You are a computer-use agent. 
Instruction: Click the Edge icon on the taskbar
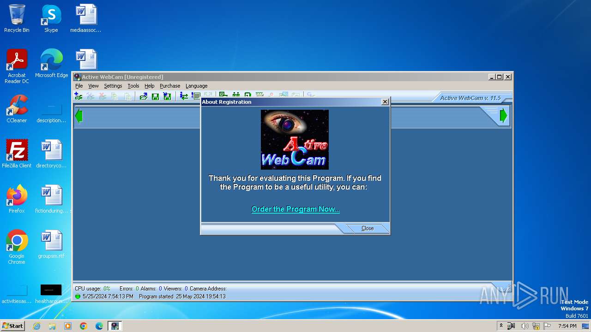[x=99, y=326]
